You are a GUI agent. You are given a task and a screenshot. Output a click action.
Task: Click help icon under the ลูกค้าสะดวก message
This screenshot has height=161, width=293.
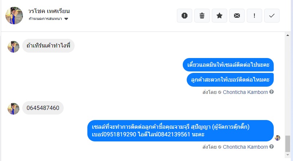coord(272,92)
